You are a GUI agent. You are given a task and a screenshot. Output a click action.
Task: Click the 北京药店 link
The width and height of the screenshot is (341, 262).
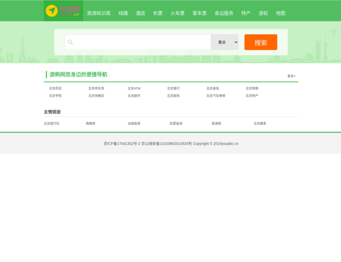click(x=55, y=89)
